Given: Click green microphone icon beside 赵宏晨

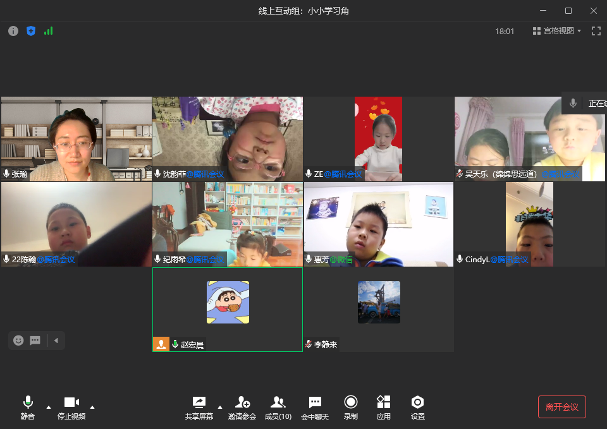Looking at the screenshot, I should pyautogui.click(x=175, y=344).
